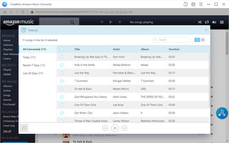Image resolution: width=229 pixels, height=143 pixels.
Task: Sort by the Artist column header
Action: point(116,49)
